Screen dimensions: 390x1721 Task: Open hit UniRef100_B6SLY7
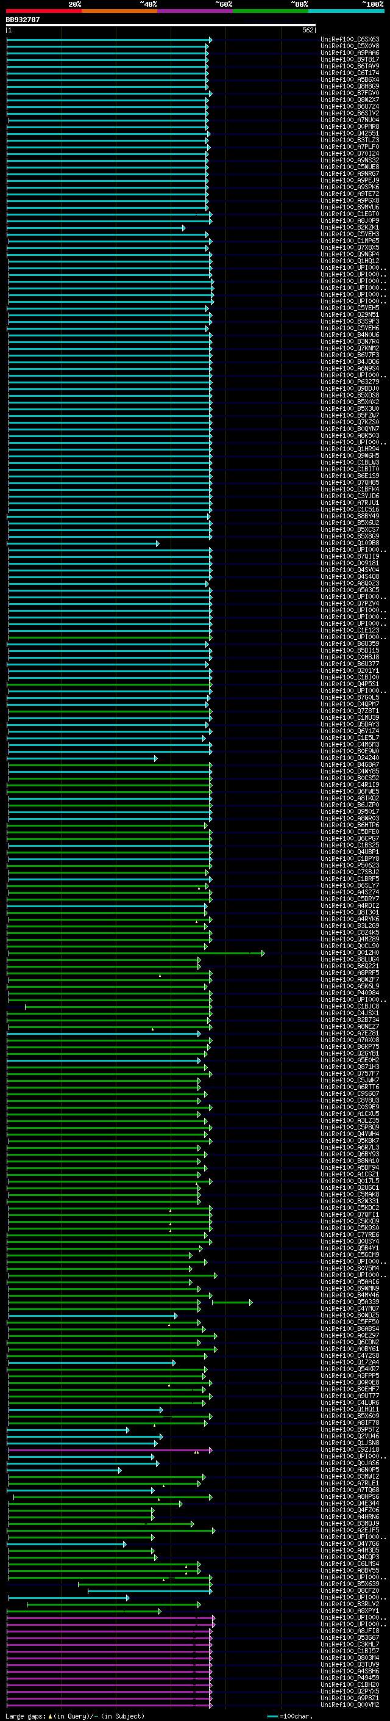350,886
